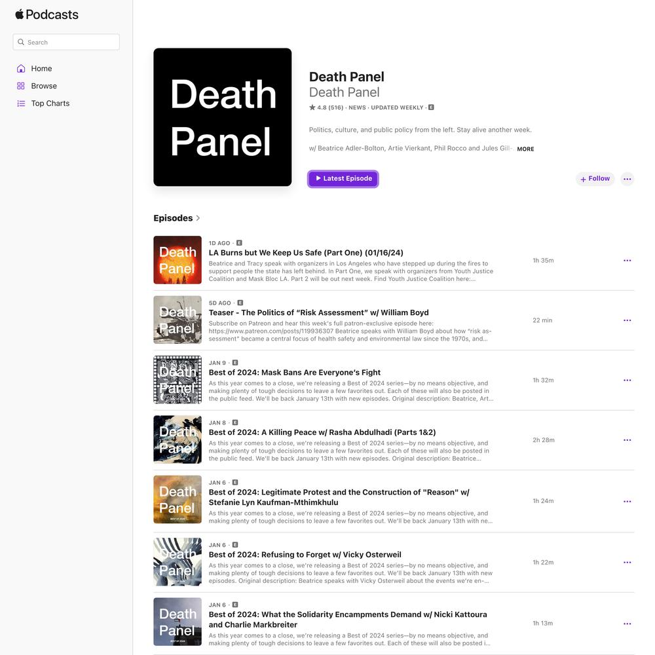This screenshot has height=655, width=655.
Task: Open Teaser Politics of Risk Assessment episode
Action: tap(319, 312)
